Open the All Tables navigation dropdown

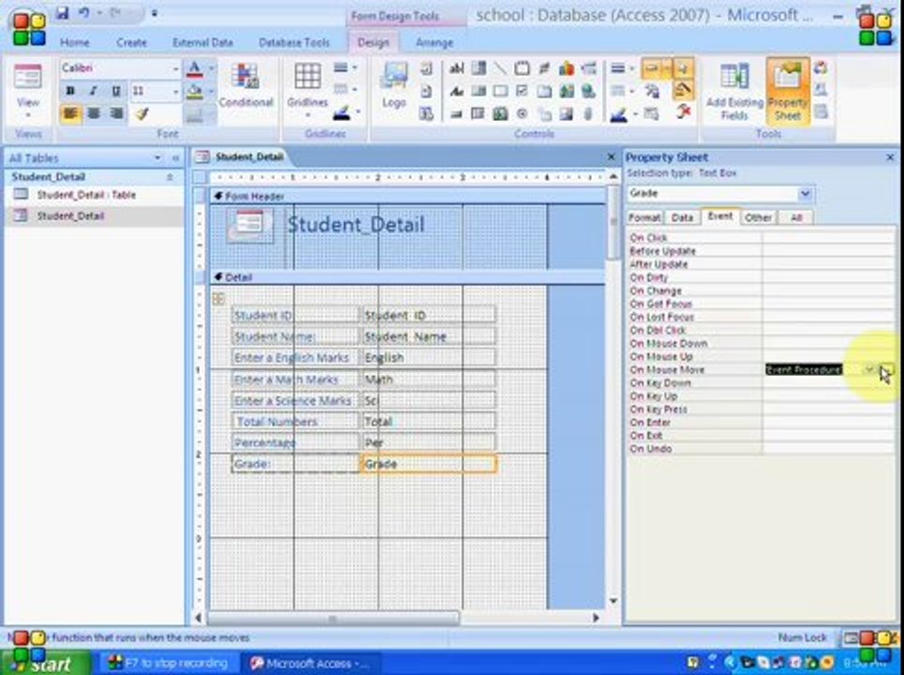(158, 157)
